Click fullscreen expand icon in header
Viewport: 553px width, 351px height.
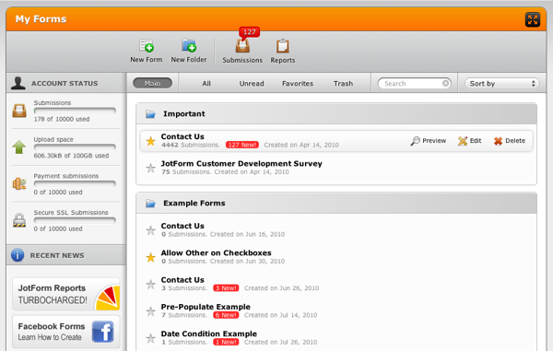(x=533, y=19)
